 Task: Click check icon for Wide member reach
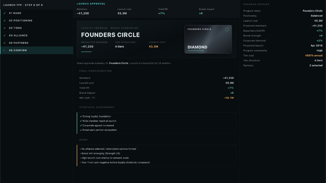coord(81,121)
